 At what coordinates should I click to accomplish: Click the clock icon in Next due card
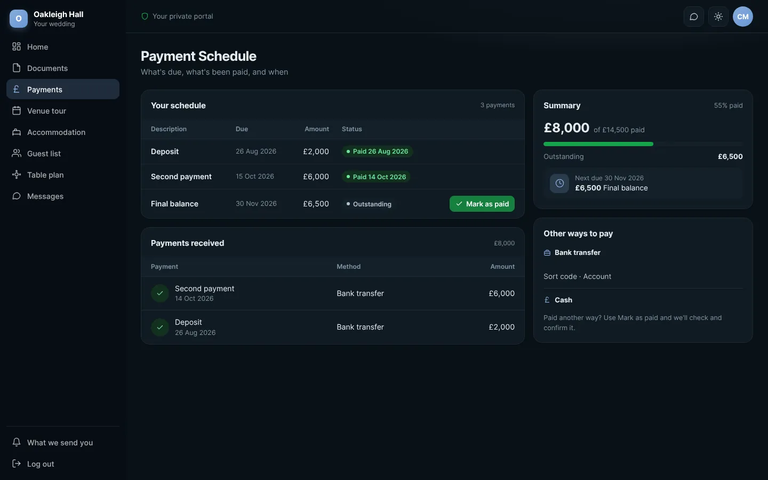pos(559,183)
